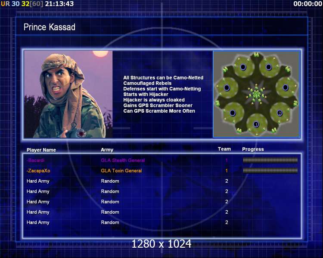Viewport: 323px width, 258px height.
Task: Click the Progress column header
Action: [x=253, y=149]
